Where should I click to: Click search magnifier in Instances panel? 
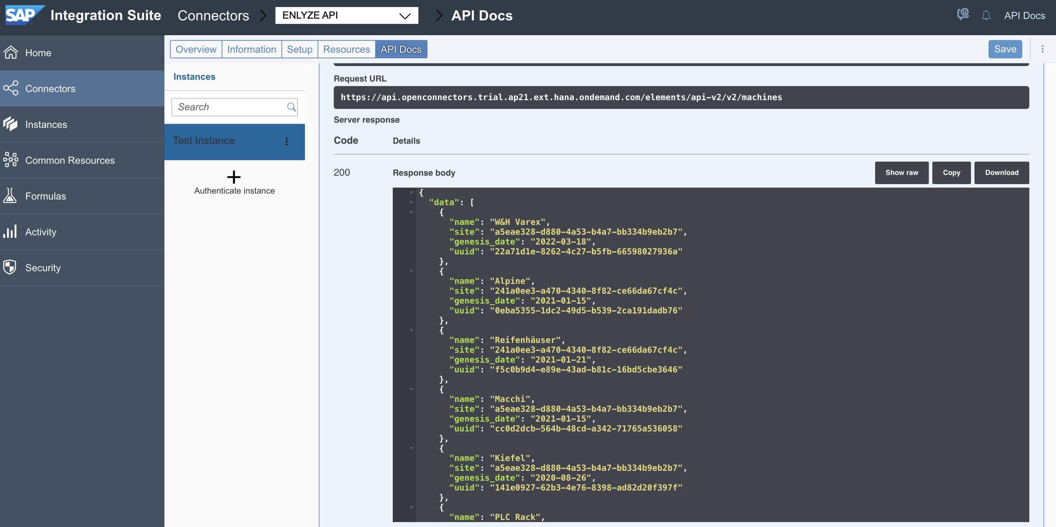[291, 107]
